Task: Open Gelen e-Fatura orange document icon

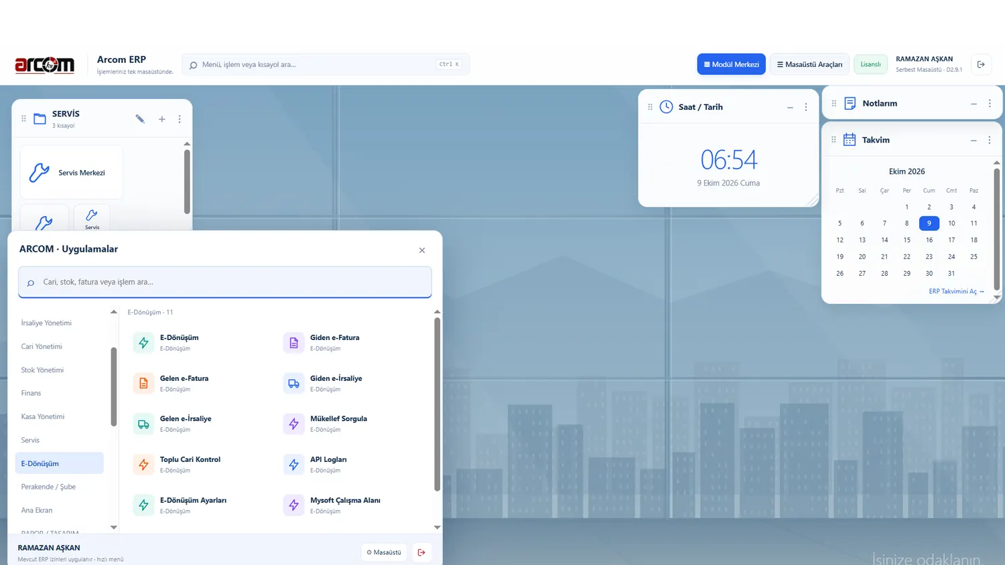Action: pyautogui.click(x=143, y=384)
